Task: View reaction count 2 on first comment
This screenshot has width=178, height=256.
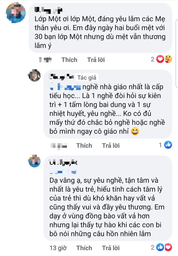Action: (x=153, y=59)
